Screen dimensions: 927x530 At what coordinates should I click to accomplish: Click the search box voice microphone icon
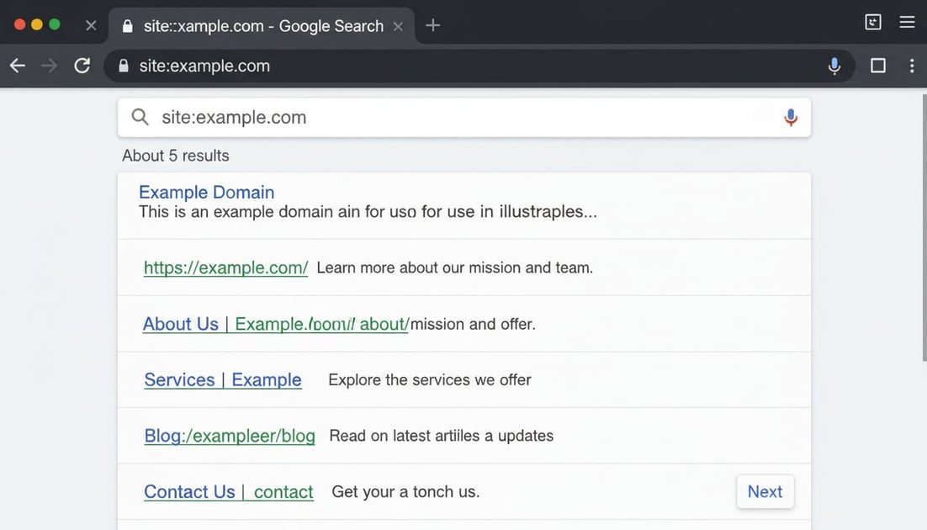click(790, 117)
